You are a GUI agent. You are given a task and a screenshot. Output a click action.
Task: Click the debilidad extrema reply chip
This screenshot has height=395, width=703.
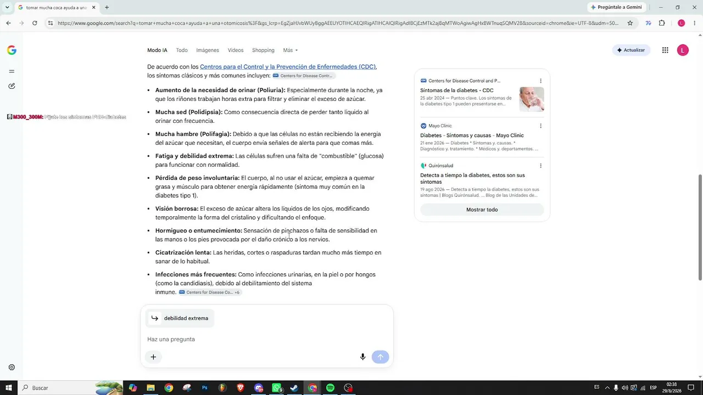point(180,318)
